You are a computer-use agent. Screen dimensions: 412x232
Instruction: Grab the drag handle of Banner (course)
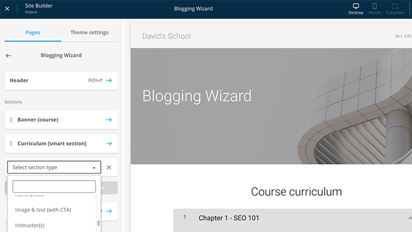point(11,120)
